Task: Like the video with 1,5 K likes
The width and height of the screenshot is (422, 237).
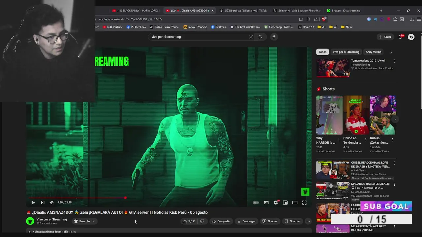Action: pos(189,221)
